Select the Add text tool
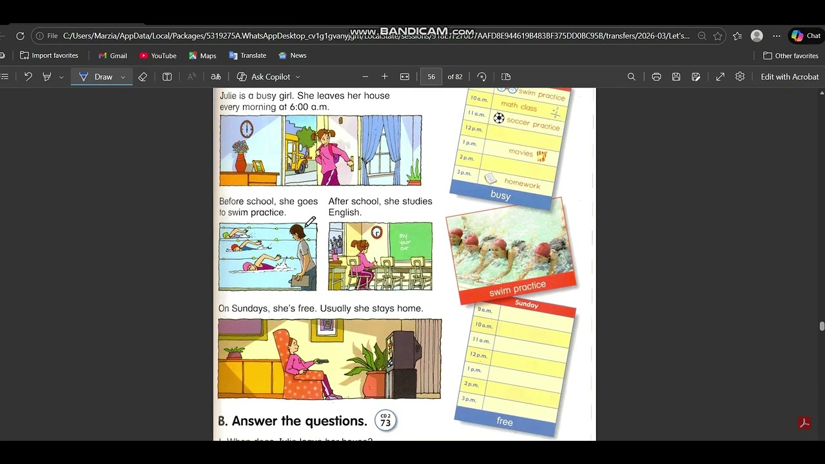The height and width of the screenshot is (464, 825). 167,77
